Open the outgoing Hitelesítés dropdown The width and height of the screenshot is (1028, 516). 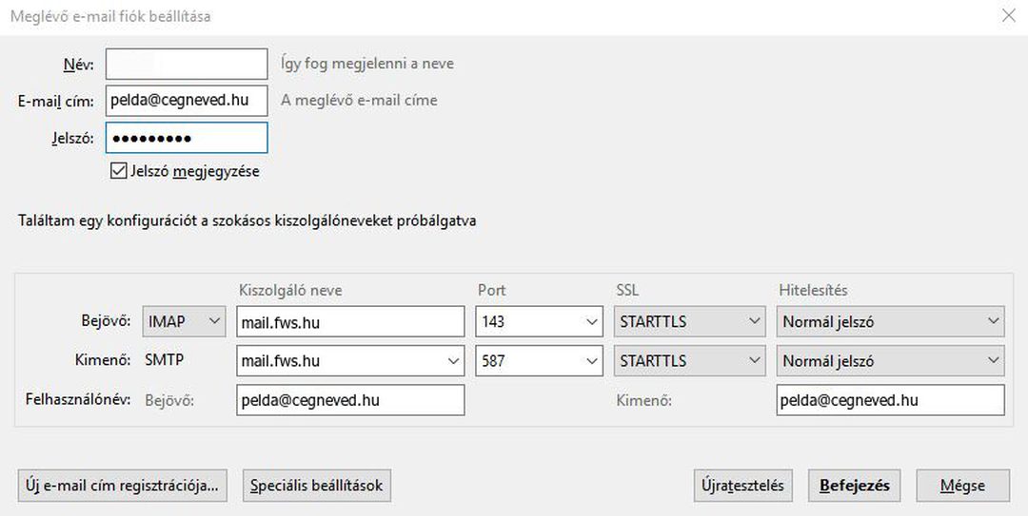[x=890, y=361]
